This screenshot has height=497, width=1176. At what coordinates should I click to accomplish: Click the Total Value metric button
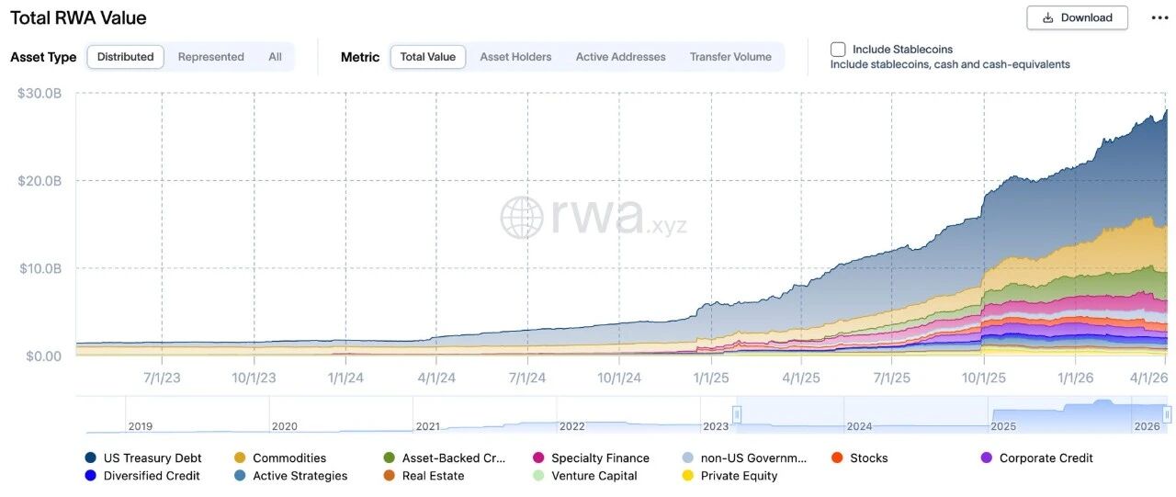click(428, 57)
